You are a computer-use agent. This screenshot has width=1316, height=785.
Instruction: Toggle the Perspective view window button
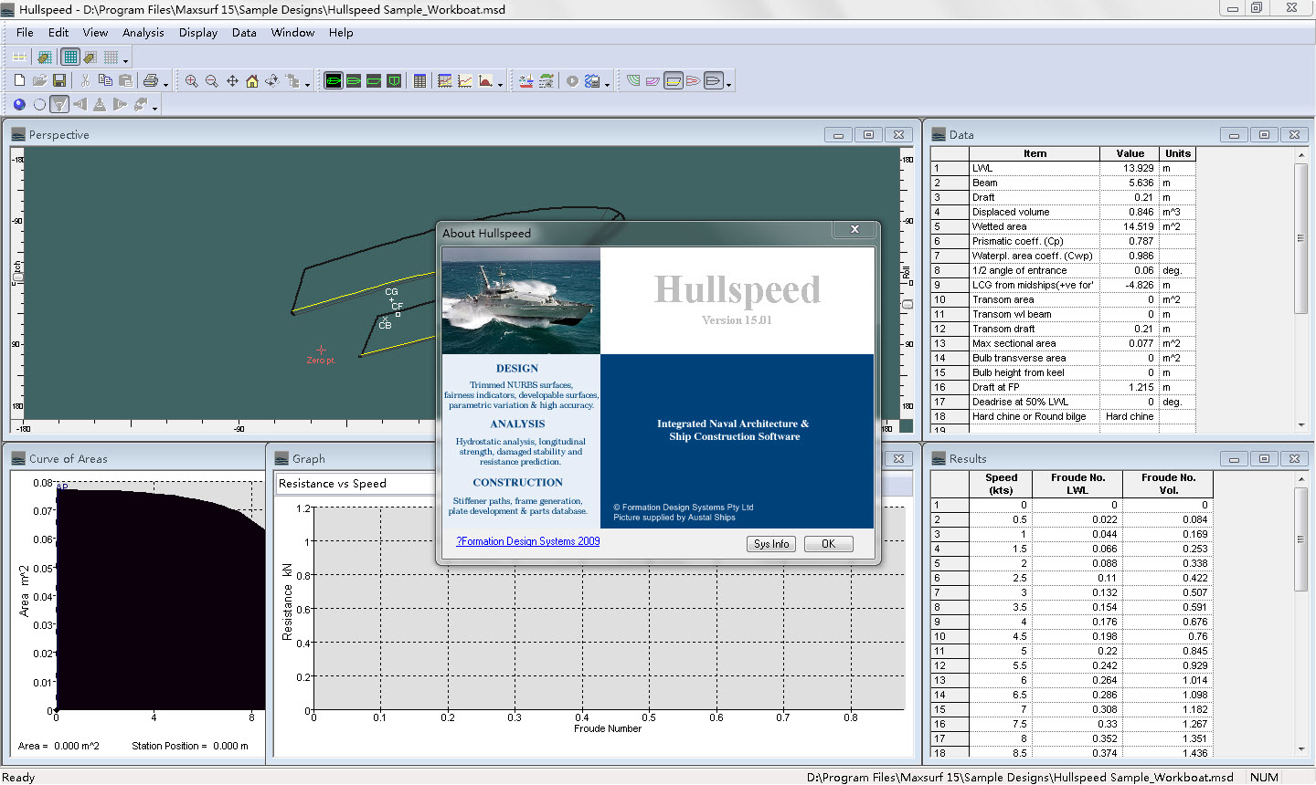[x=334, y=81]
